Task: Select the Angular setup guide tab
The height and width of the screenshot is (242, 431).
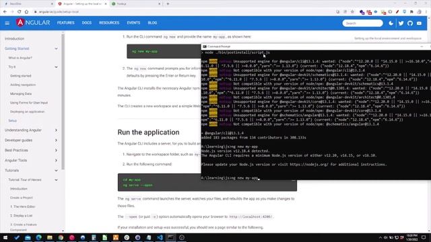Action: [82, 4]
